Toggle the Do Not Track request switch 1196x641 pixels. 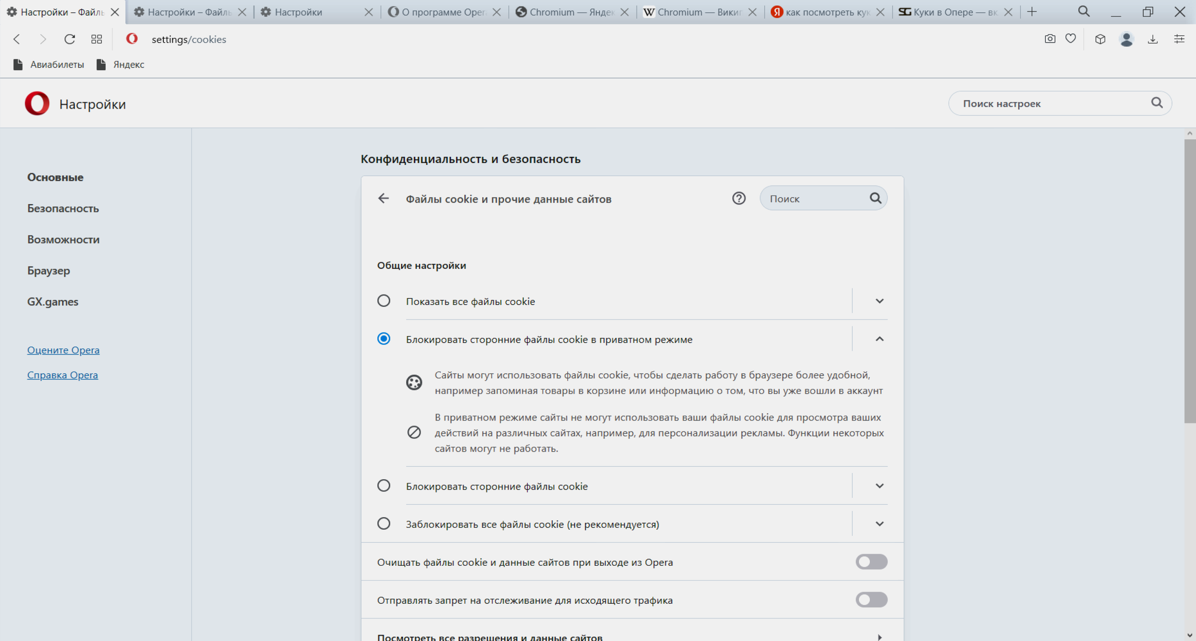click(x=871, y=600)
